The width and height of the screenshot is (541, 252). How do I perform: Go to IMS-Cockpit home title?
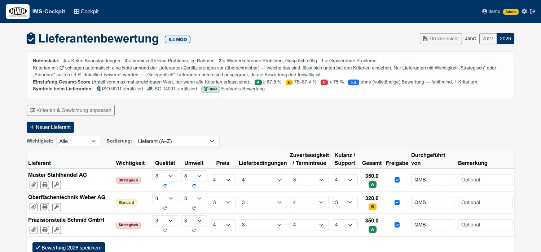click(x=49, y=12)
